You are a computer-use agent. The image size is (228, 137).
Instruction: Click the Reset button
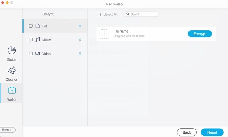(x=212, y=132)
